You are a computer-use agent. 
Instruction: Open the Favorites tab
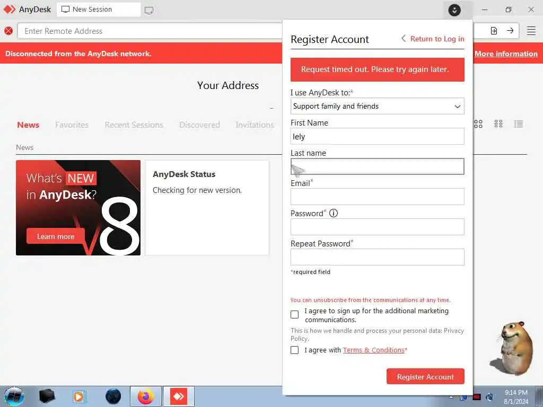coord(72,125)
